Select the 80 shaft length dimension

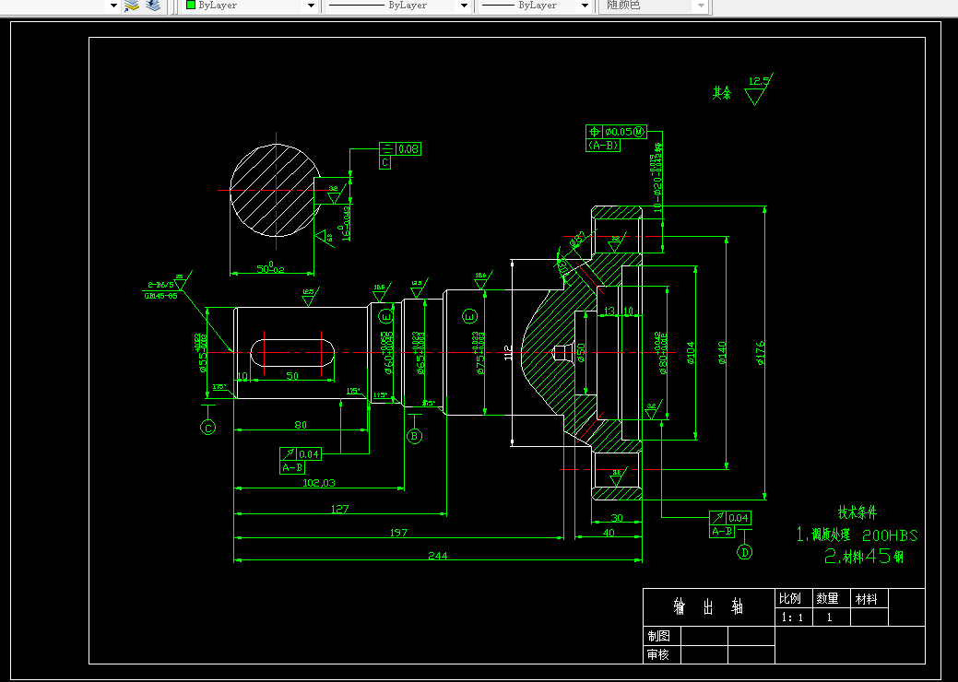(x=301, y=425)
